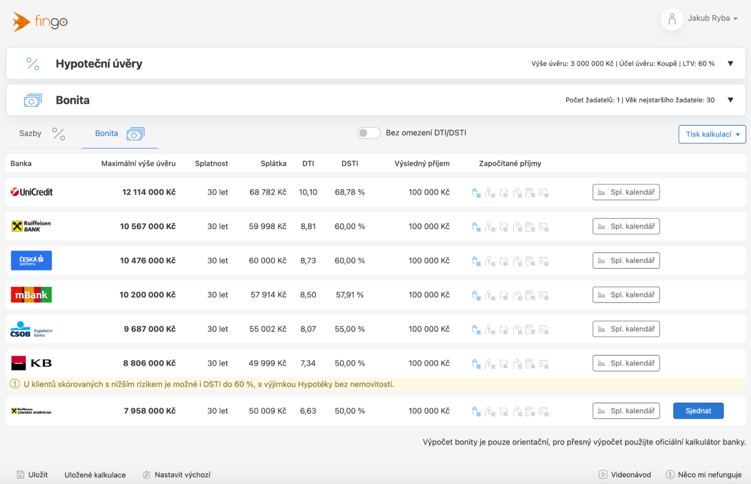The width and height of the screenshot is (751, 484).
Task: Open Spl. kalendář in the KB row
Action: 626,363
